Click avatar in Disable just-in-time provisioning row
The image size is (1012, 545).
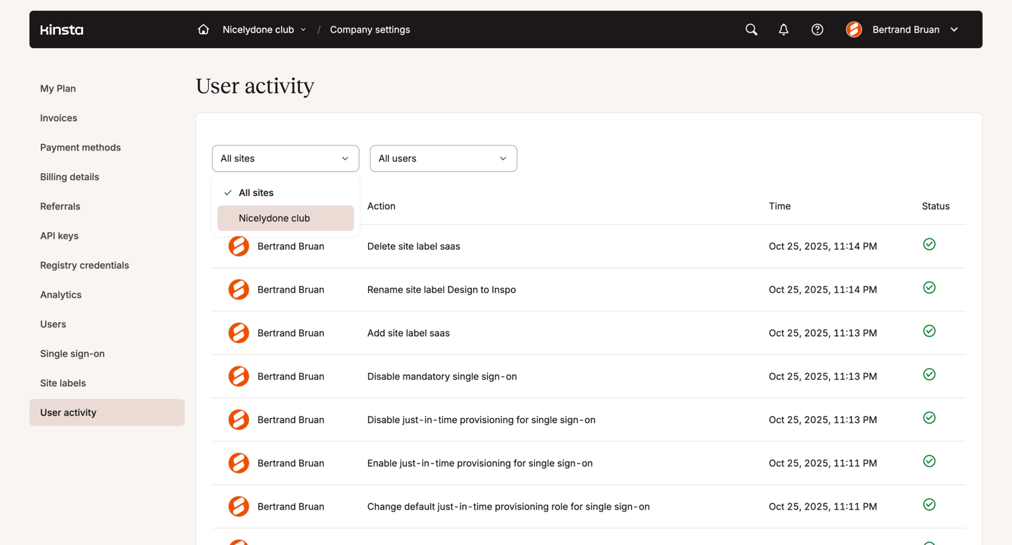click(239, 420)
